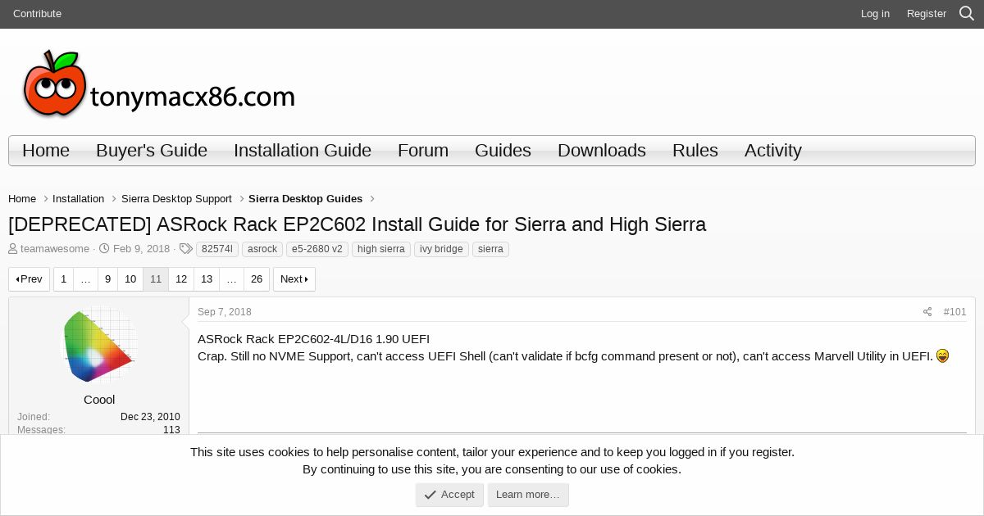
Task: Open the Installation Guide menu item
Action: pyautogui.click(x=303, y=151)
